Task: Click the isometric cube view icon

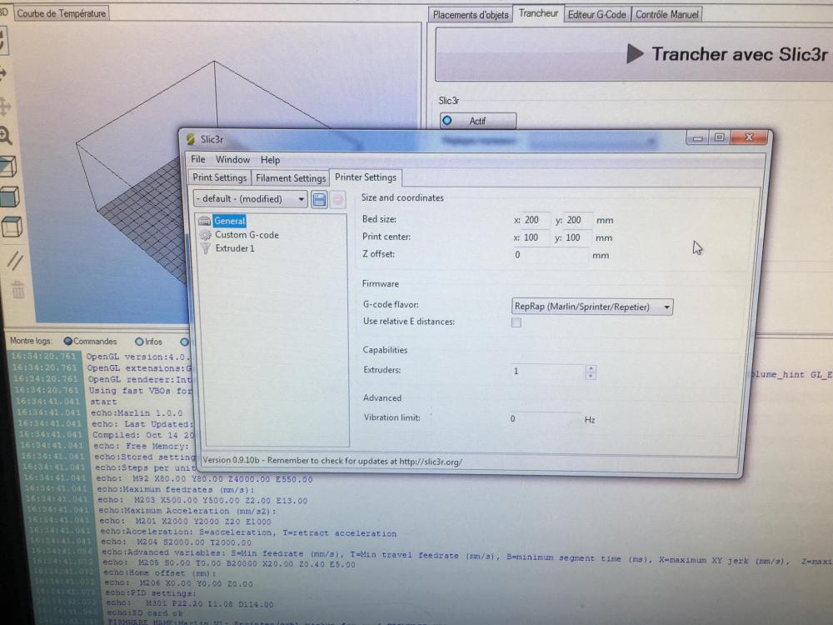Action: [8, 167]
